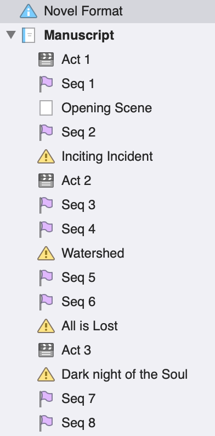Image resolution: width=215 pixels, height=436 pixels.
Task: Click the warning icon next to Inciting Incident
Action: pos(46,156)
